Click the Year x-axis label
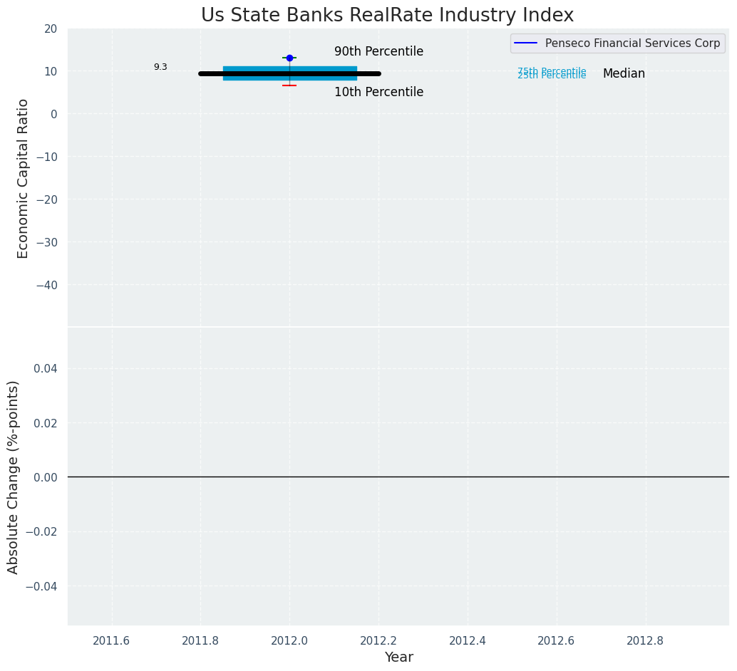737x671 pixels. tap(398, 657)
